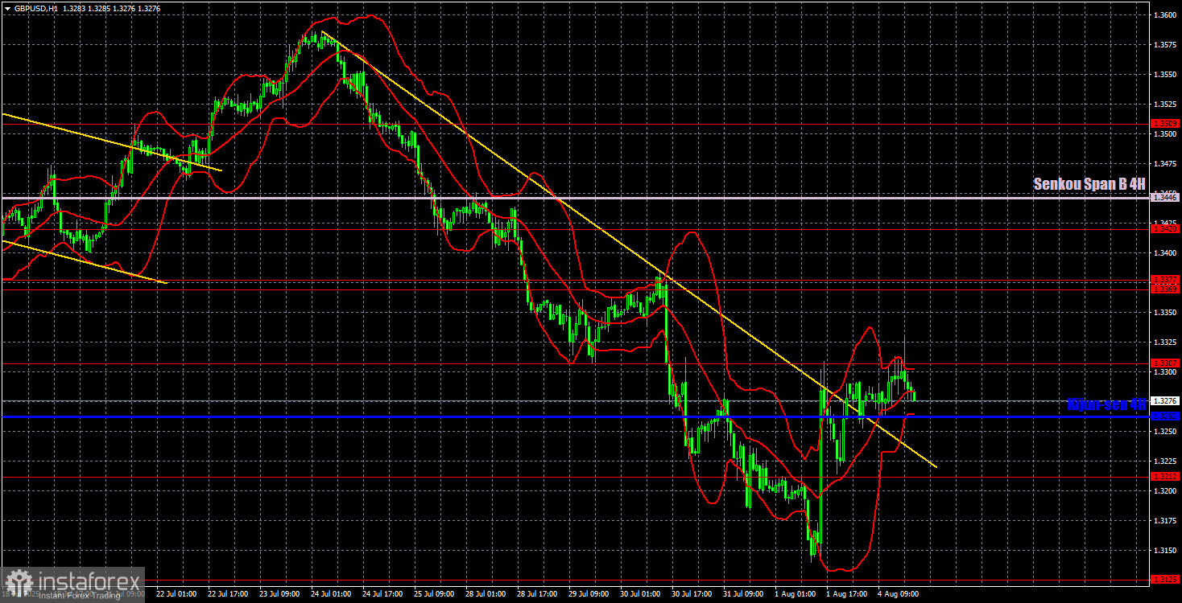Click the 24 Jul 17:00 time label
1182x603 pixels.
point(382,594)
